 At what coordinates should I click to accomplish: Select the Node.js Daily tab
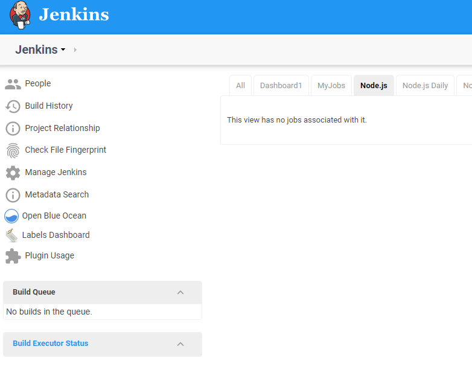click(425, 86)
